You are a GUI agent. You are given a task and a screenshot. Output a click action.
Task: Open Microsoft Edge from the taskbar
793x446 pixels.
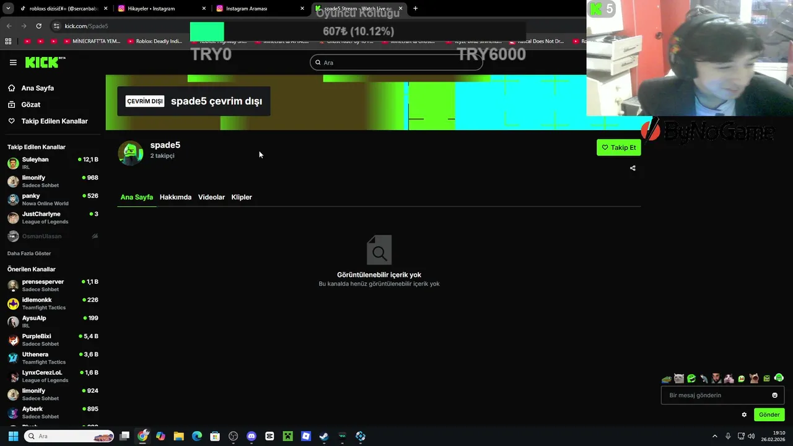tap(196, 436)
